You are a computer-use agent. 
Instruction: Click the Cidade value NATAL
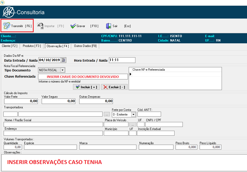pos(175,40)
